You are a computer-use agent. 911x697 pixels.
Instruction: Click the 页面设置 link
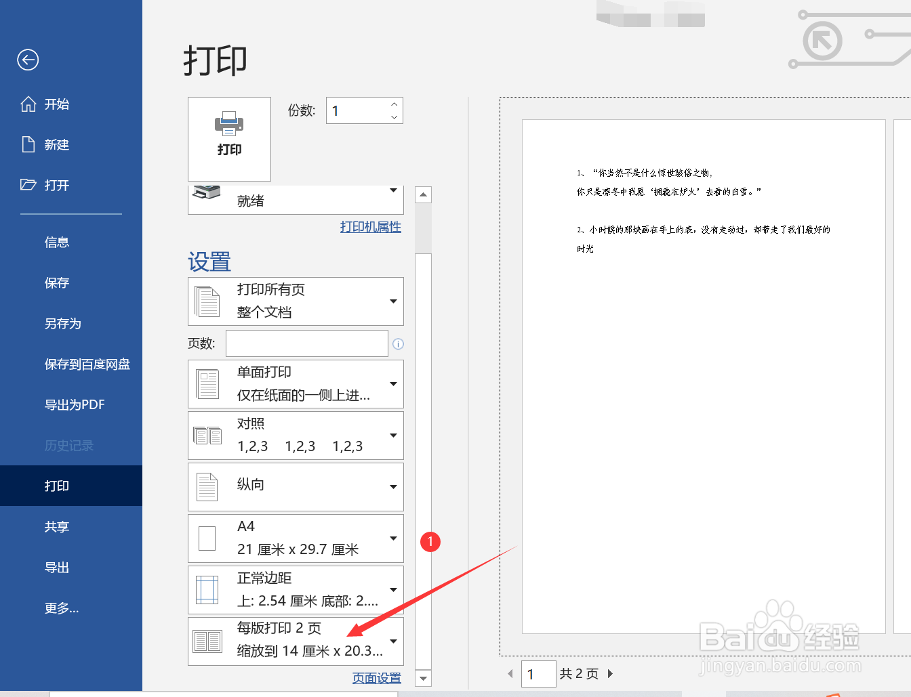point(377,677)
